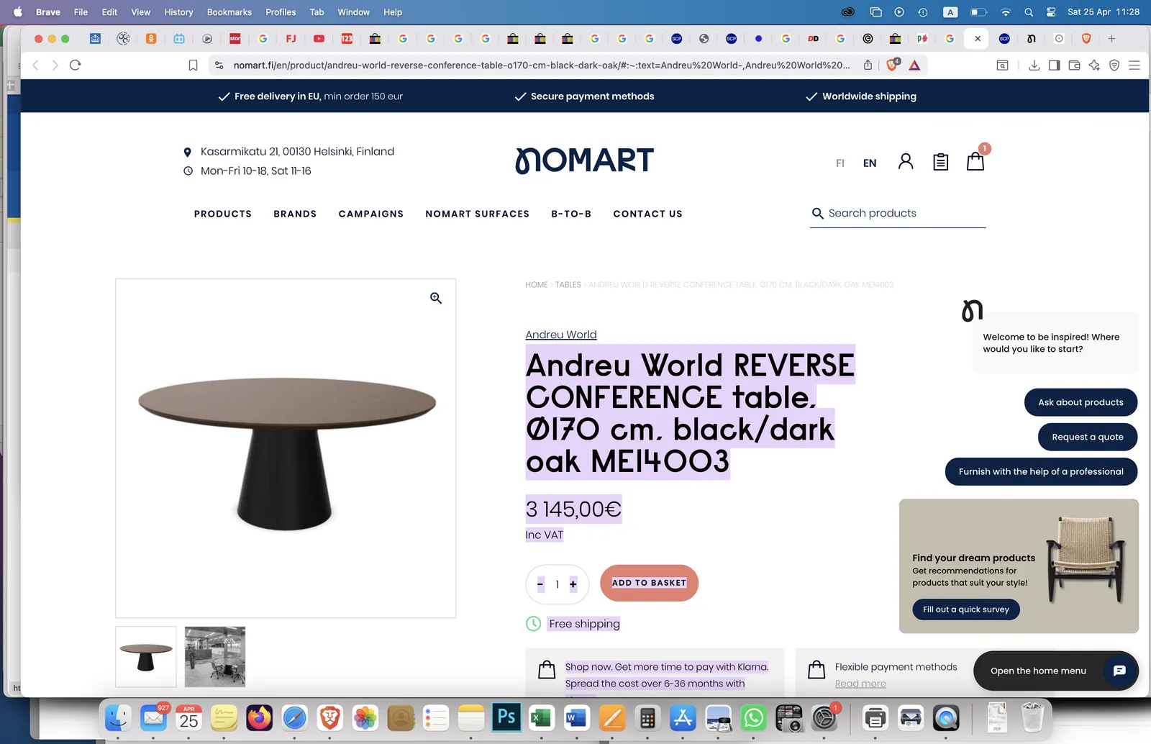Screen dimensions: 1151x744
Task: Launch Calculator from the dock
Action: [647, 717]
